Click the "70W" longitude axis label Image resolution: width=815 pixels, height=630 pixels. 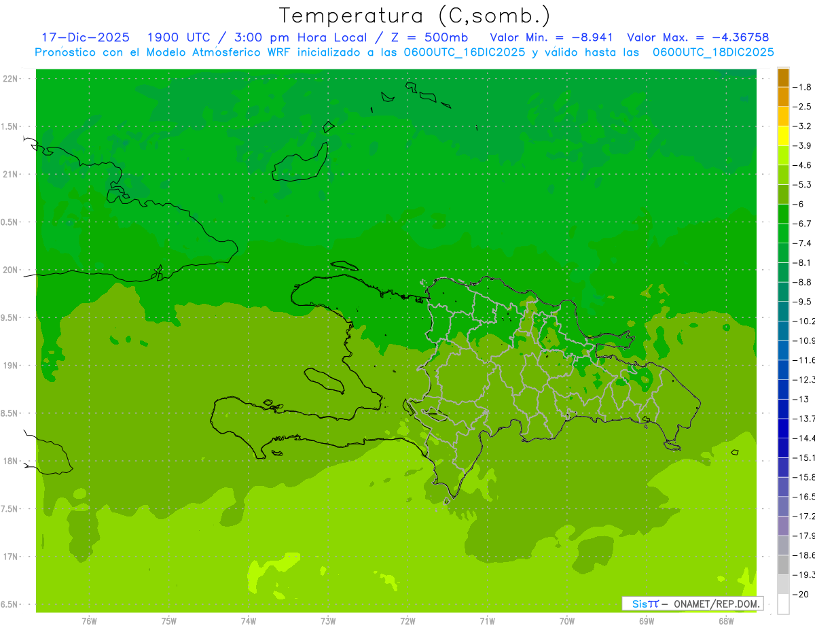point(567,621)
